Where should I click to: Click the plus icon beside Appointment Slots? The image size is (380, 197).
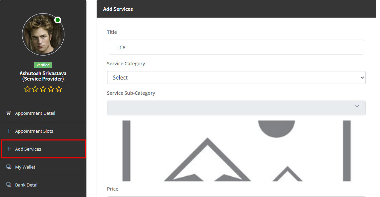(x=9, y=131)
